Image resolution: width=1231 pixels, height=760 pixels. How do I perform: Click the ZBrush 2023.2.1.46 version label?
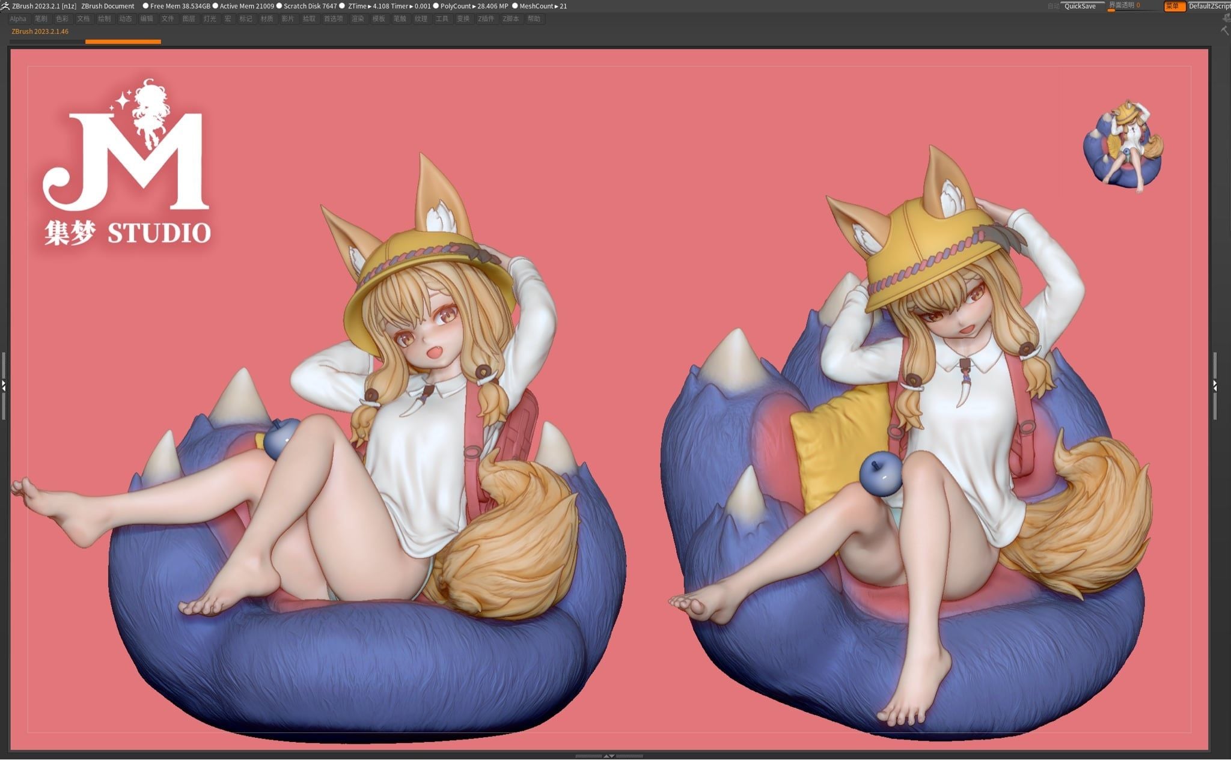[40, 31]
